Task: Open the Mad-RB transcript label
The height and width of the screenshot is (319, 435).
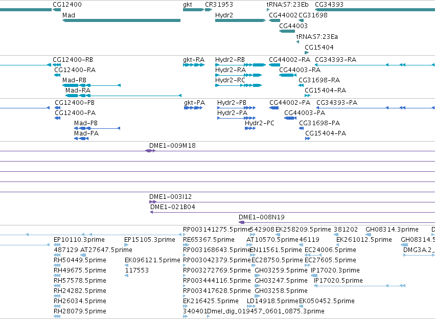Action: [74, 80]
